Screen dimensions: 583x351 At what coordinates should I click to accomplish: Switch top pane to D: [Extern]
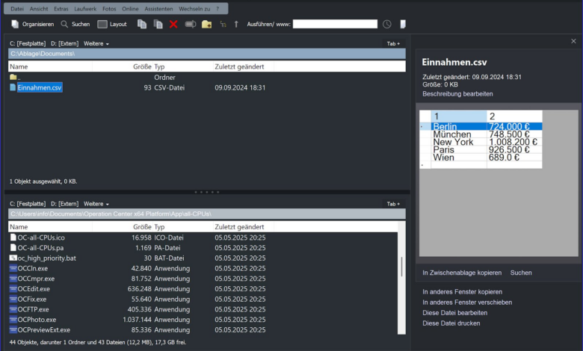pyautogui.click(x=65, y=43)
